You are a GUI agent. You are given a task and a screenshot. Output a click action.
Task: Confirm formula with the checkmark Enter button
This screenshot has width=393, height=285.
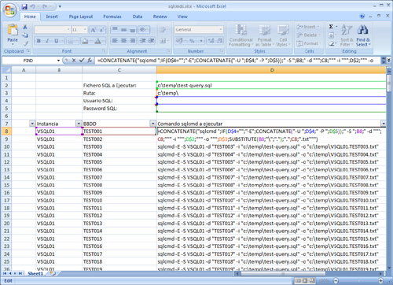[82, 61]
